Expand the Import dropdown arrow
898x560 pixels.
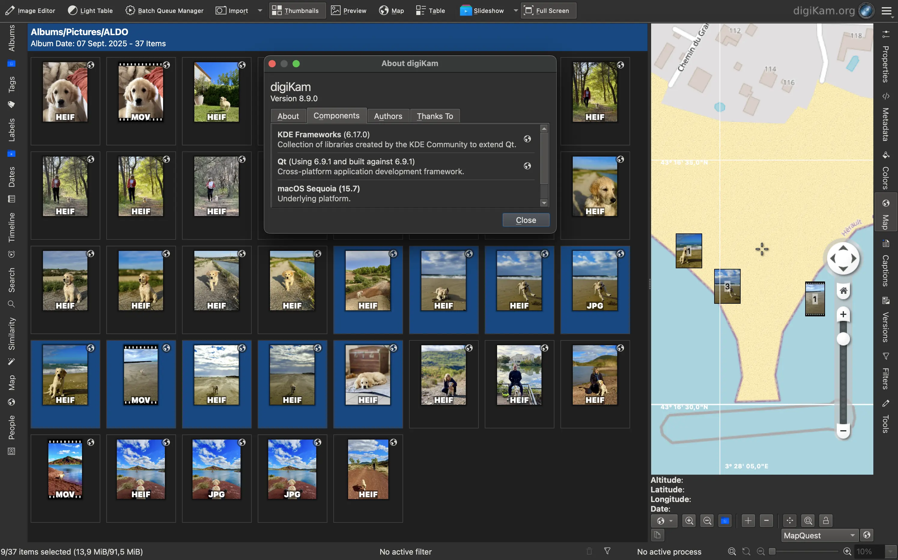point(260,11)
